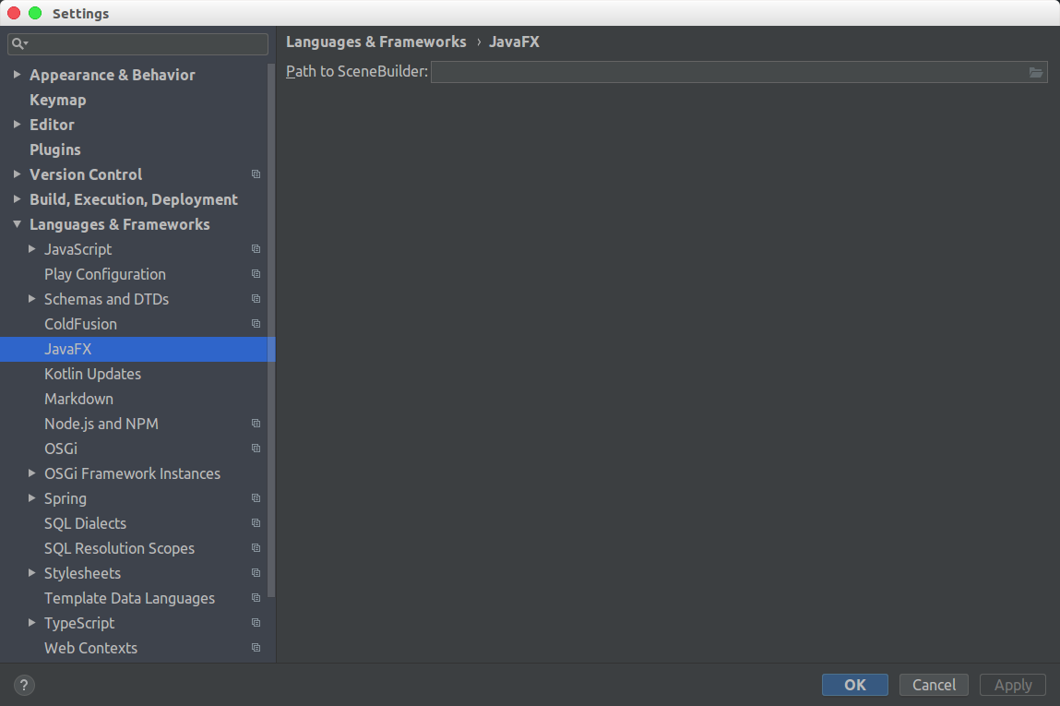Select Plugins in settings tree
Screen dimensions: 1060x706
point(55,150)
